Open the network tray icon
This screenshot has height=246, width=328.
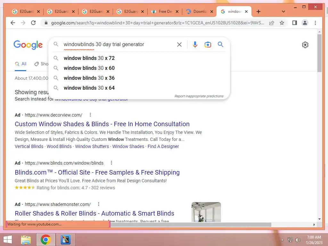pos(290,240)
